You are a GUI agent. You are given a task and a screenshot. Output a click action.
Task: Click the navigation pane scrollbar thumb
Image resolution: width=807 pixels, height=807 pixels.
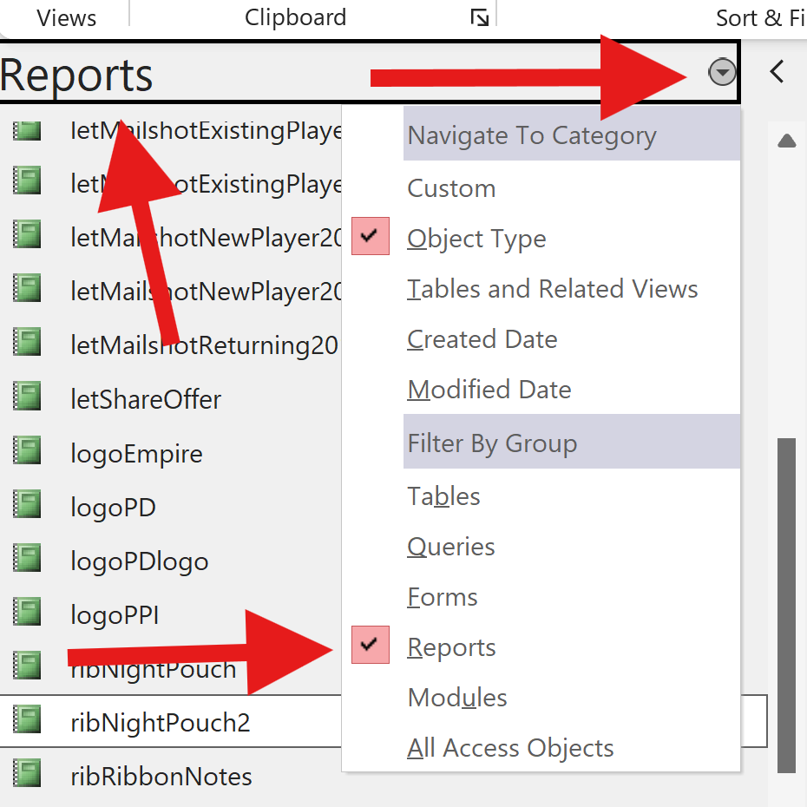click(x=786, y=604)
